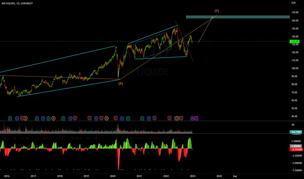Click the green earnings marker in early 2018
Viewport: 304px width, 179px height.
(x=63, y=118)
